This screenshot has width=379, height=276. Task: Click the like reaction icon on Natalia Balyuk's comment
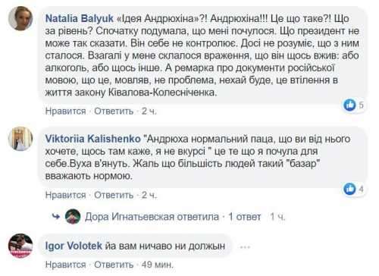pos(349,105)
